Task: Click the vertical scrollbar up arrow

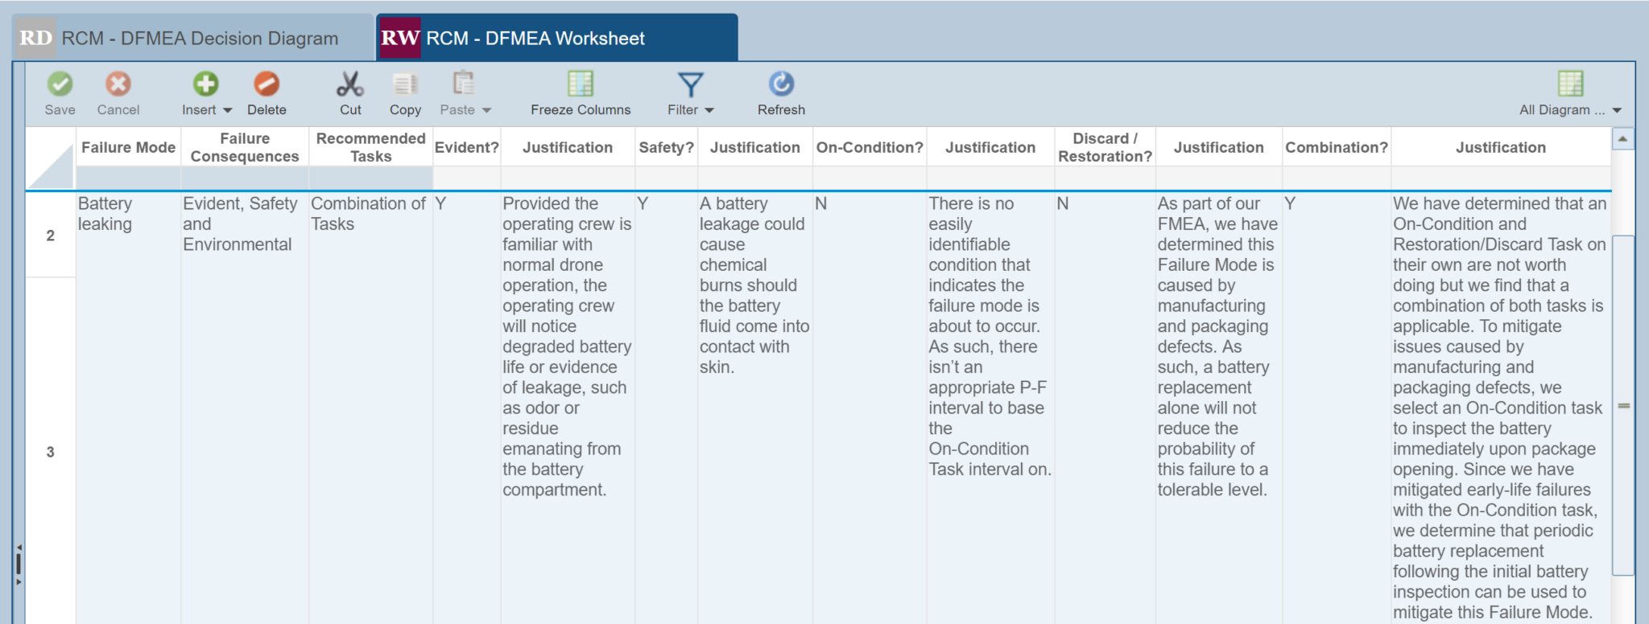Action: click(x=1622, y=139)
